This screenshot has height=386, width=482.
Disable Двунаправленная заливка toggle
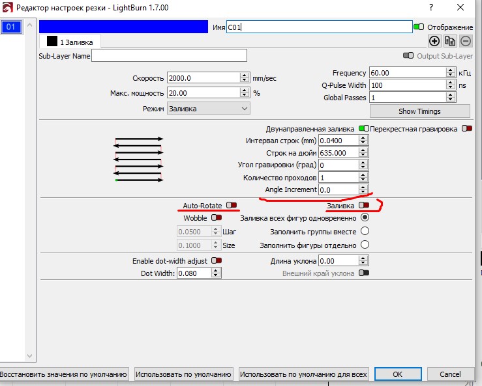tap(363, 129)
